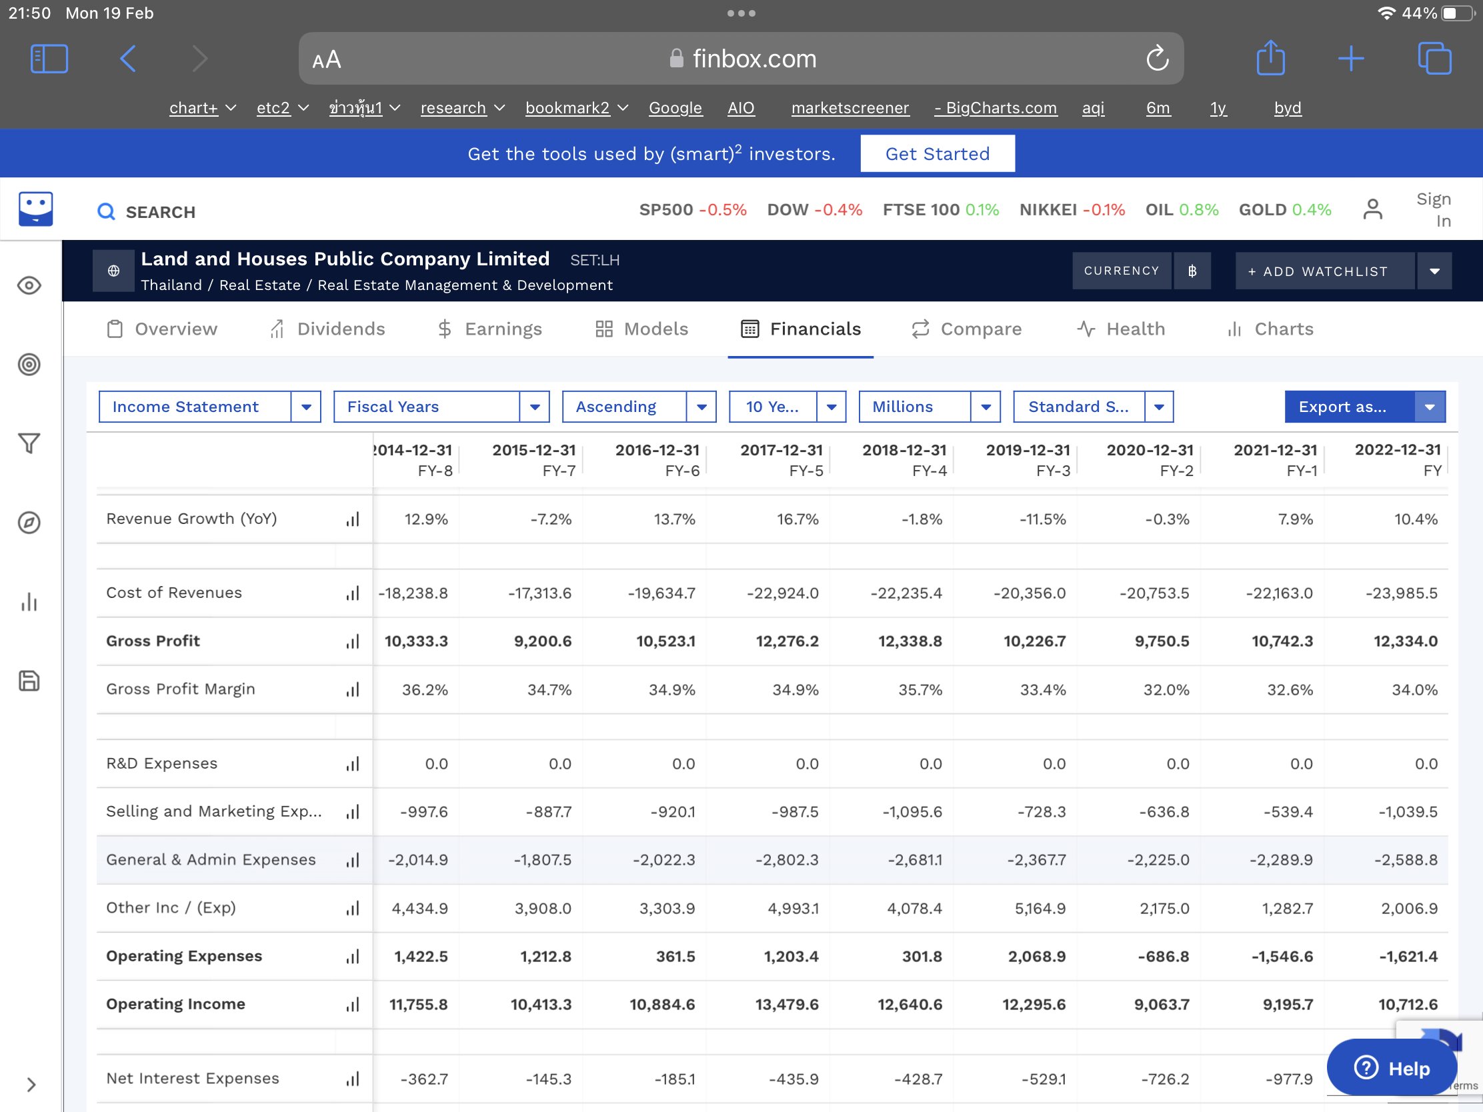This screenshot has width=1483, height=1112.
Task: Click the 2022-12-31 FY column header
Action: (x=1397, y=460)
